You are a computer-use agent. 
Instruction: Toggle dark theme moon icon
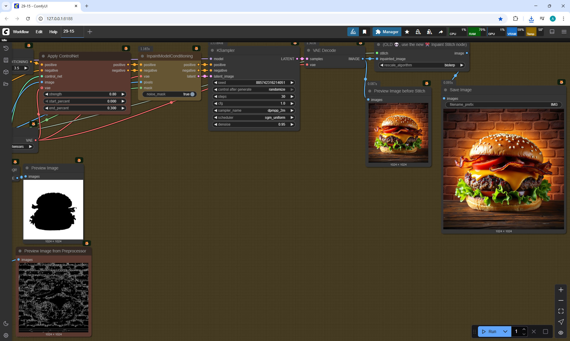(x=6, y=324)
